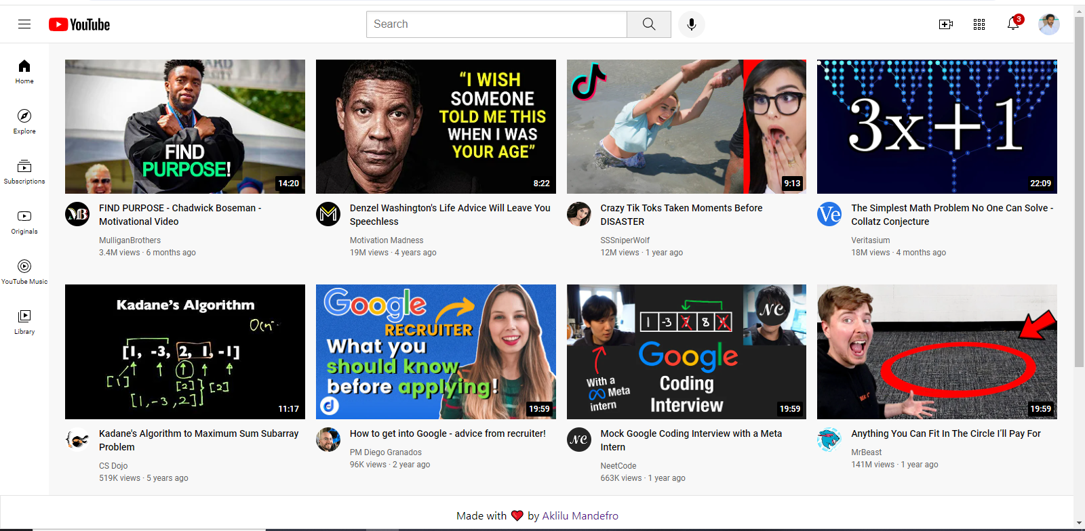The image size is (1085, 531).
Task: Start voice search with microphone icon
Action: [x=692, y=24]
